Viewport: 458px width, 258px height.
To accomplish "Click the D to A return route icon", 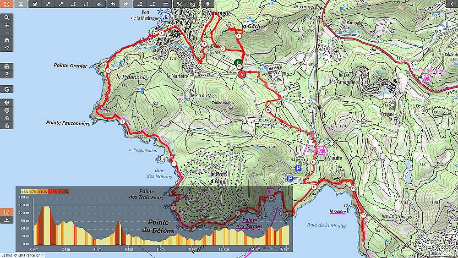I will pos(180,4).
